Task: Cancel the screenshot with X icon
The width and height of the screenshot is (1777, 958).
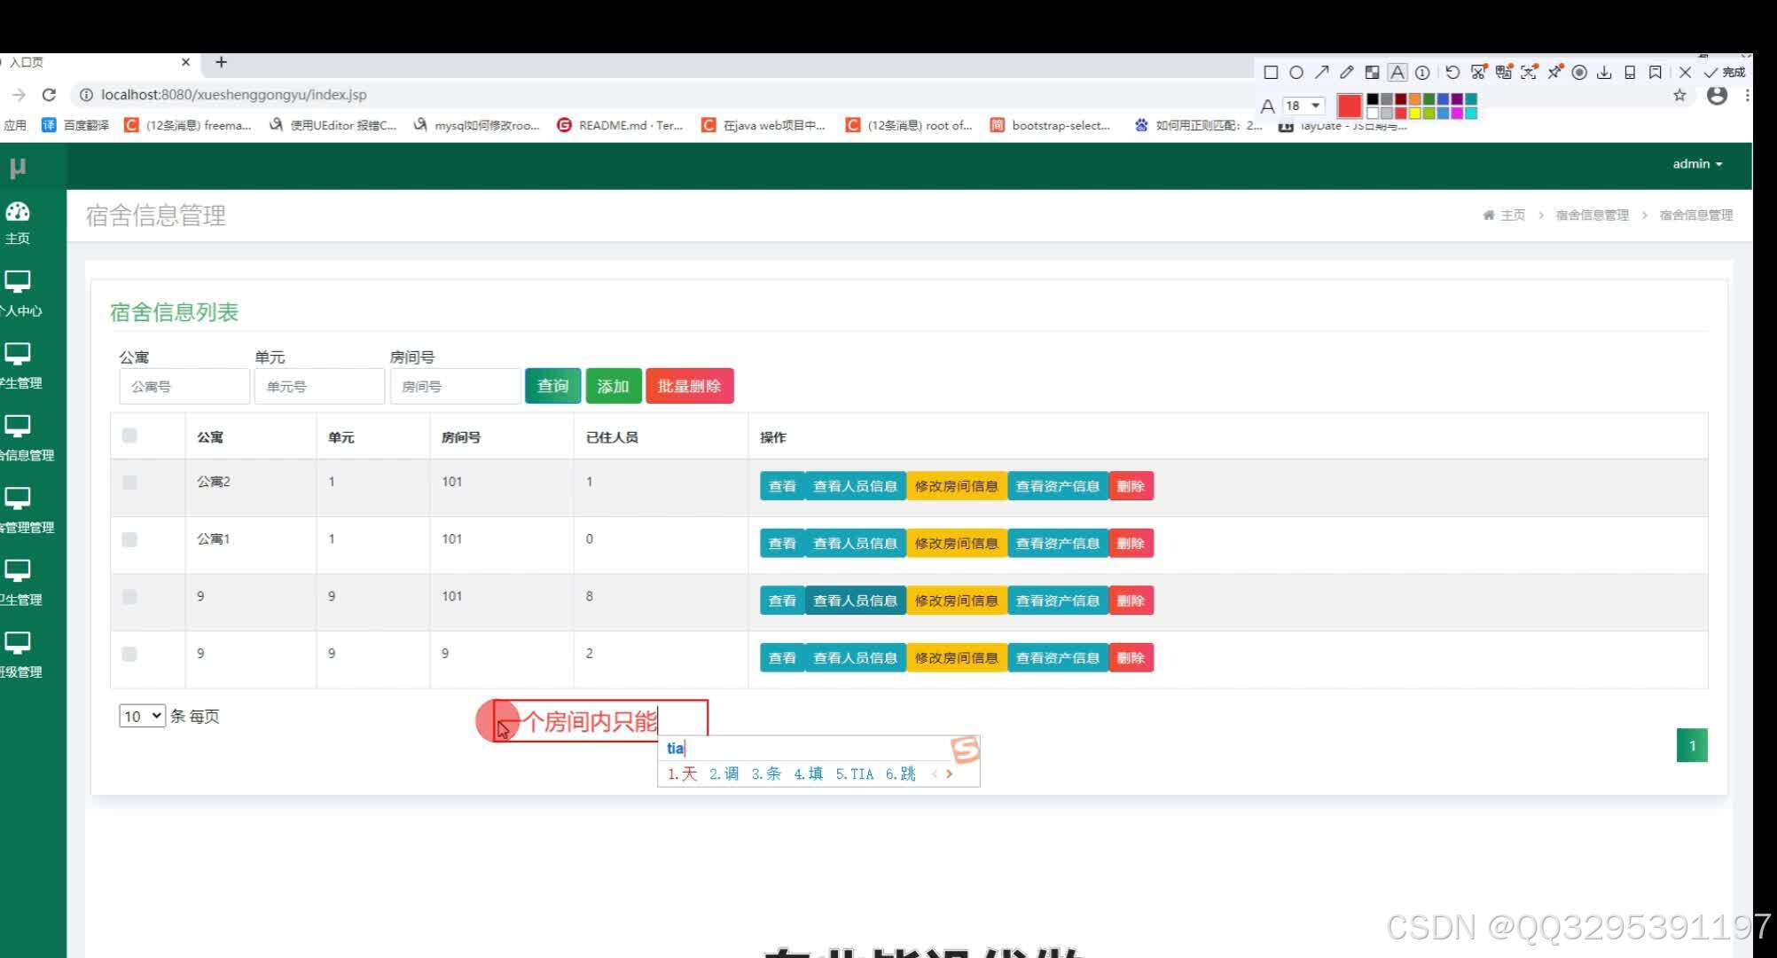Action: coord(1686,73)
